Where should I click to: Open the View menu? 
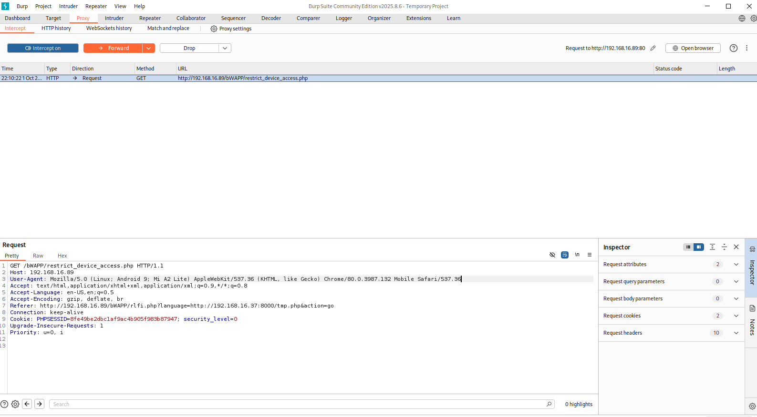[x=120, y=6]
